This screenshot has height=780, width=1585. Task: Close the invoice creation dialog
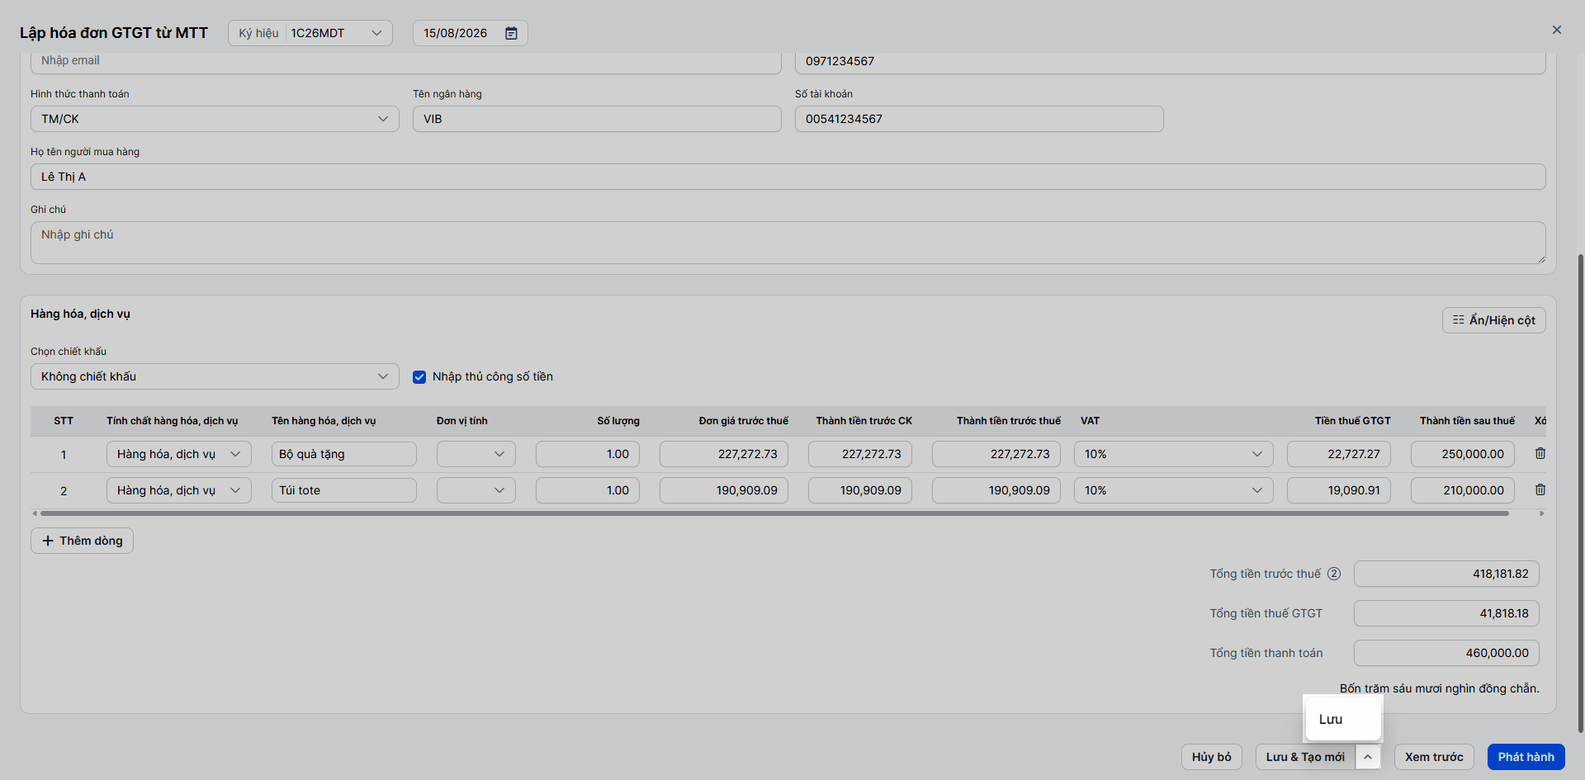point(1557,30)
